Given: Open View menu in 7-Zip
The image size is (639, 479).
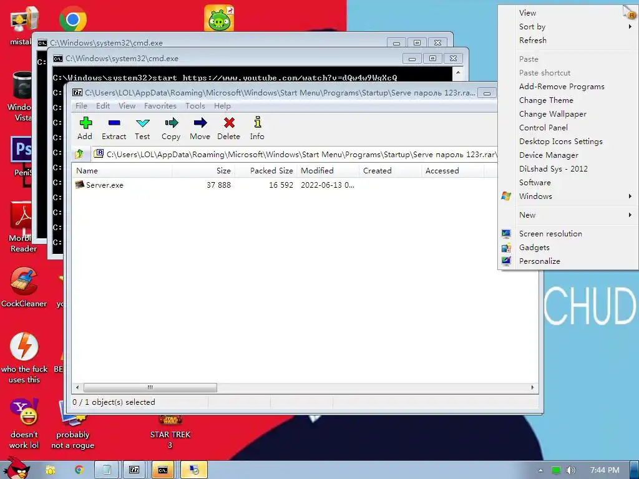Looking at the screenshot, I should tap(127, 106).
